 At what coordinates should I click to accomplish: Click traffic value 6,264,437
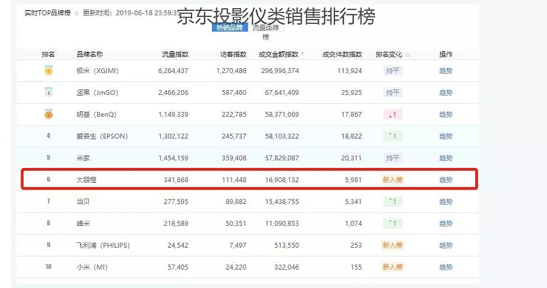click(173, 71)
